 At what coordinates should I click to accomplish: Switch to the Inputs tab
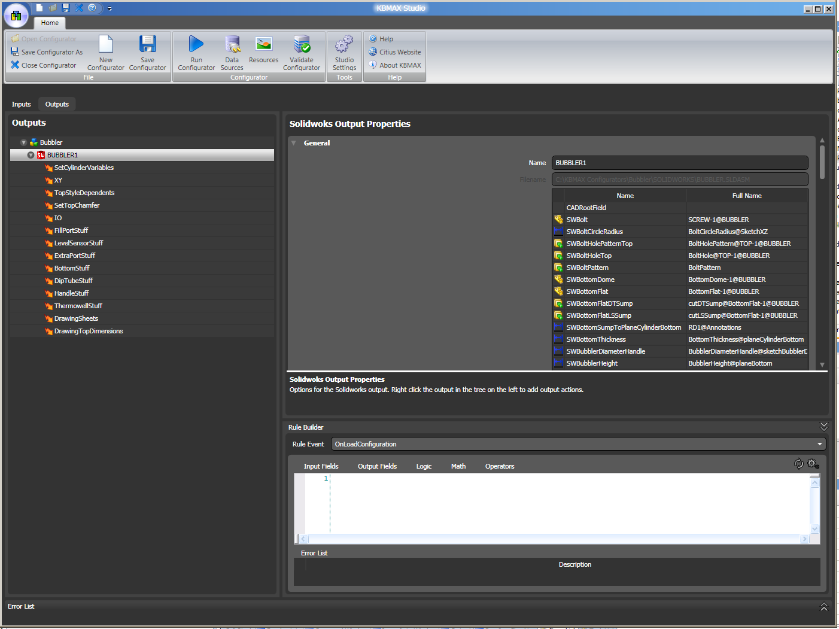[21, 104]
